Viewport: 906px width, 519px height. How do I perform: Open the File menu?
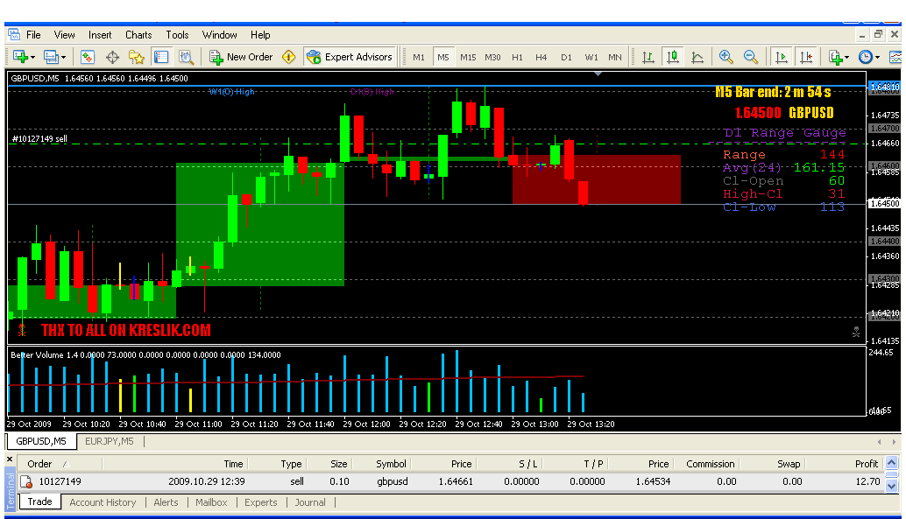(33, 35)
